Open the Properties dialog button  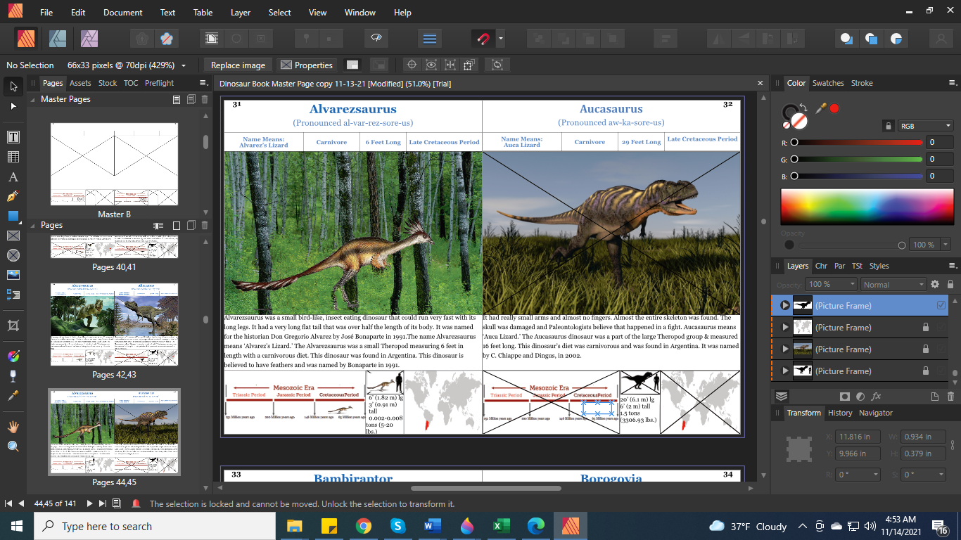point(307,65)
